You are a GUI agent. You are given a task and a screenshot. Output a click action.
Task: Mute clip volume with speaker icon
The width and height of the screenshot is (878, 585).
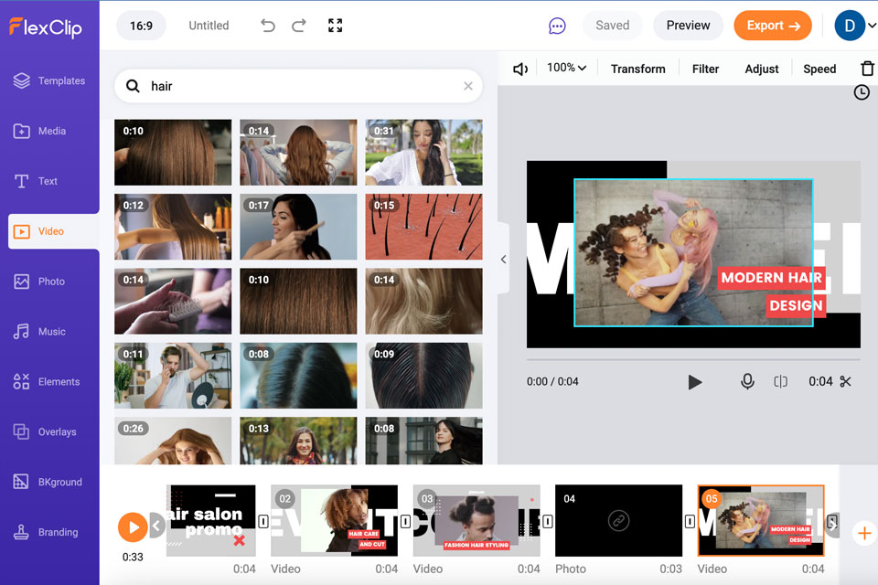point(520,69)
